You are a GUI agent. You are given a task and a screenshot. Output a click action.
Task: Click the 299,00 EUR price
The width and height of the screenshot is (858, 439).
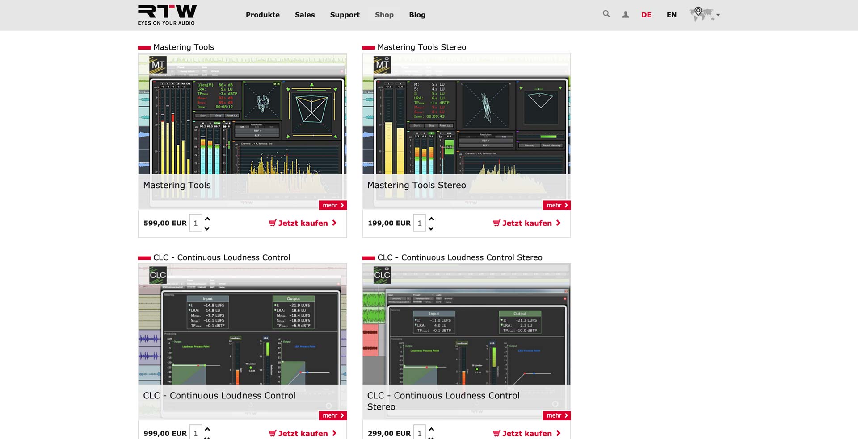(x=389, y=433)
